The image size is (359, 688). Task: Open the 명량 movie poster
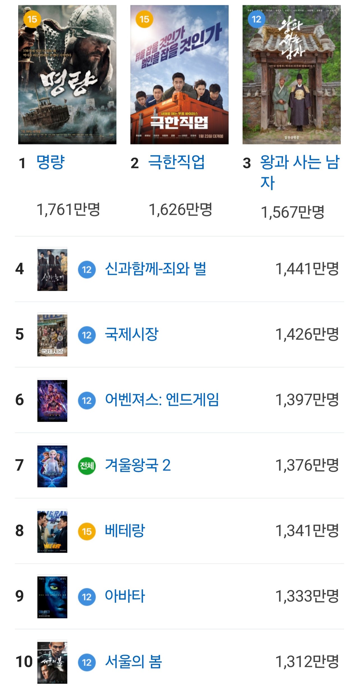pos(67,75)
